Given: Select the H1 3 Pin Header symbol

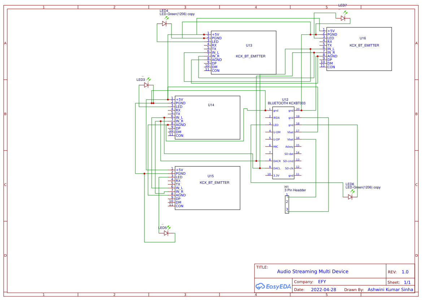Looking at the screenshot, I should [x=287, y=204].
